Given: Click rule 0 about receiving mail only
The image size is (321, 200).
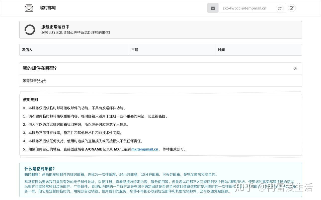Looking at the screenshot, I should 74,108.
